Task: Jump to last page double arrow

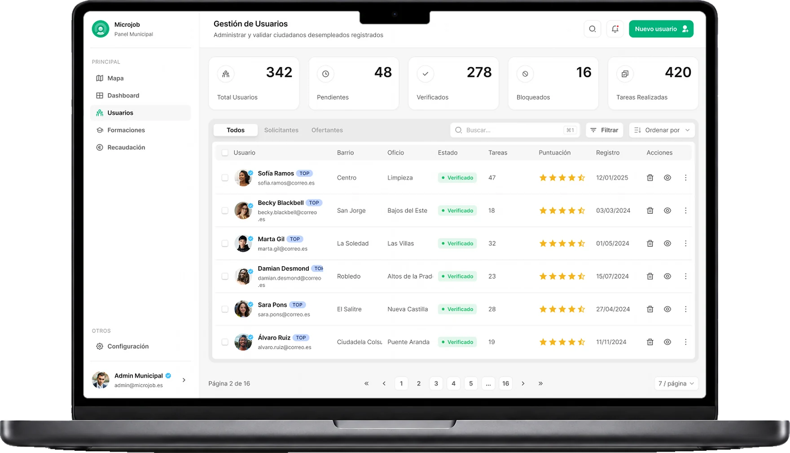Action: (540, 384)
